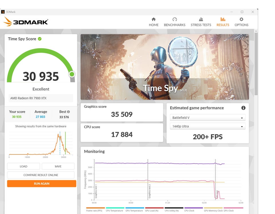The height and width of the screenshot is (214, 275).
Task: Open the 1440p Ultra resolution dropdown
Action: 208,126
